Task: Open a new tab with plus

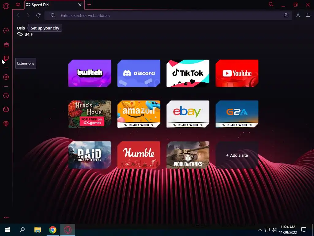Action: pyautogui.click(x=89, y=5)
